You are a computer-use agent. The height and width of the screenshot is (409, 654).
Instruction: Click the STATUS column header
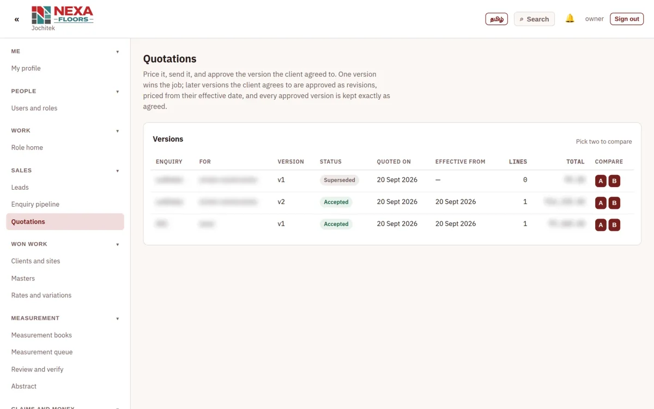[331, 161]
